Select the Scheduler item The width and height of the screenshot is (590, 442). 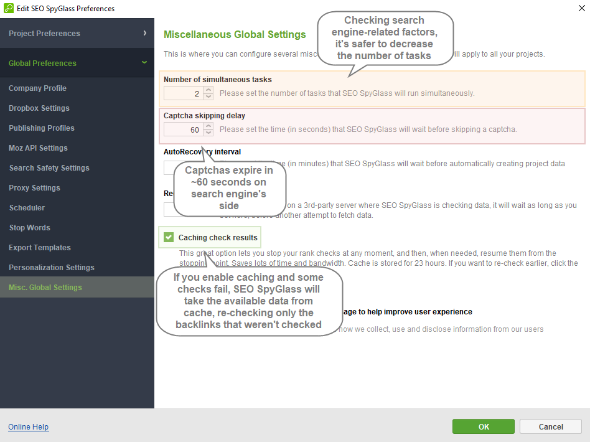point(27,208)
